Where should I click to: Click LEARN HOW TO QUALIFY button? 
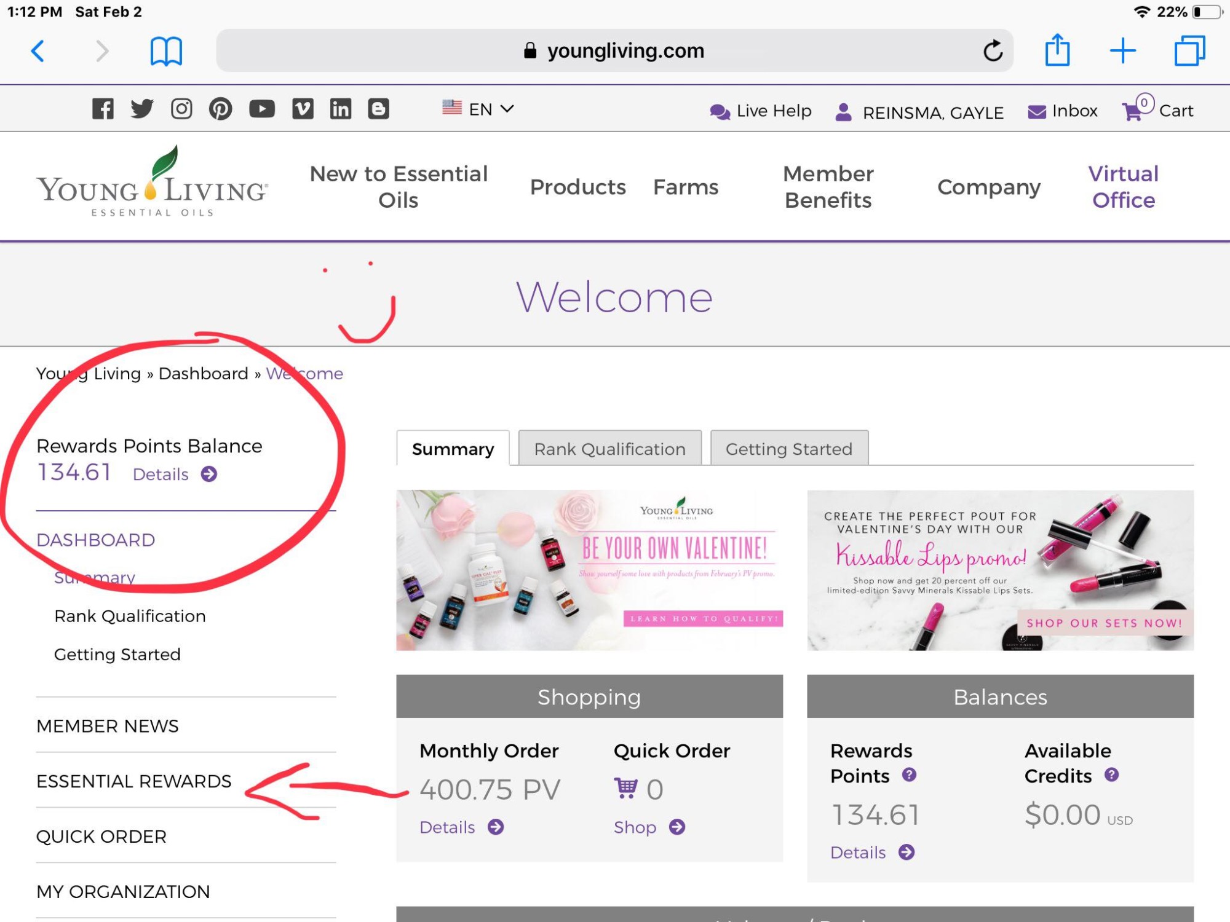[703, 618]
